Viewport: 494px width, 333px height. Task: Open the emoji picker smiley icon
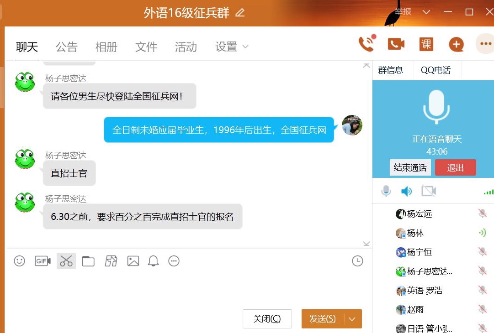[x=19, y=261]
